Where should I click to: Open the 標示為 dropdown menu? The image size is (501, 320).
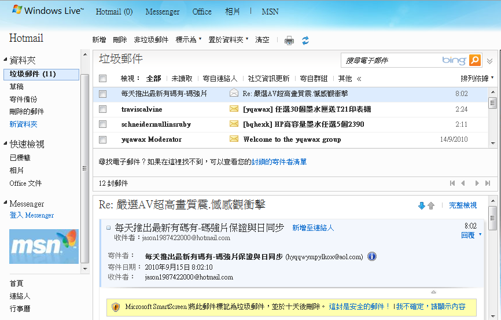pos(189,40)
